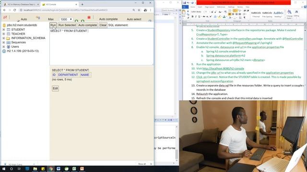Open the Windows Start menu
The image size is (307, 172).
[x=4, y=169]
